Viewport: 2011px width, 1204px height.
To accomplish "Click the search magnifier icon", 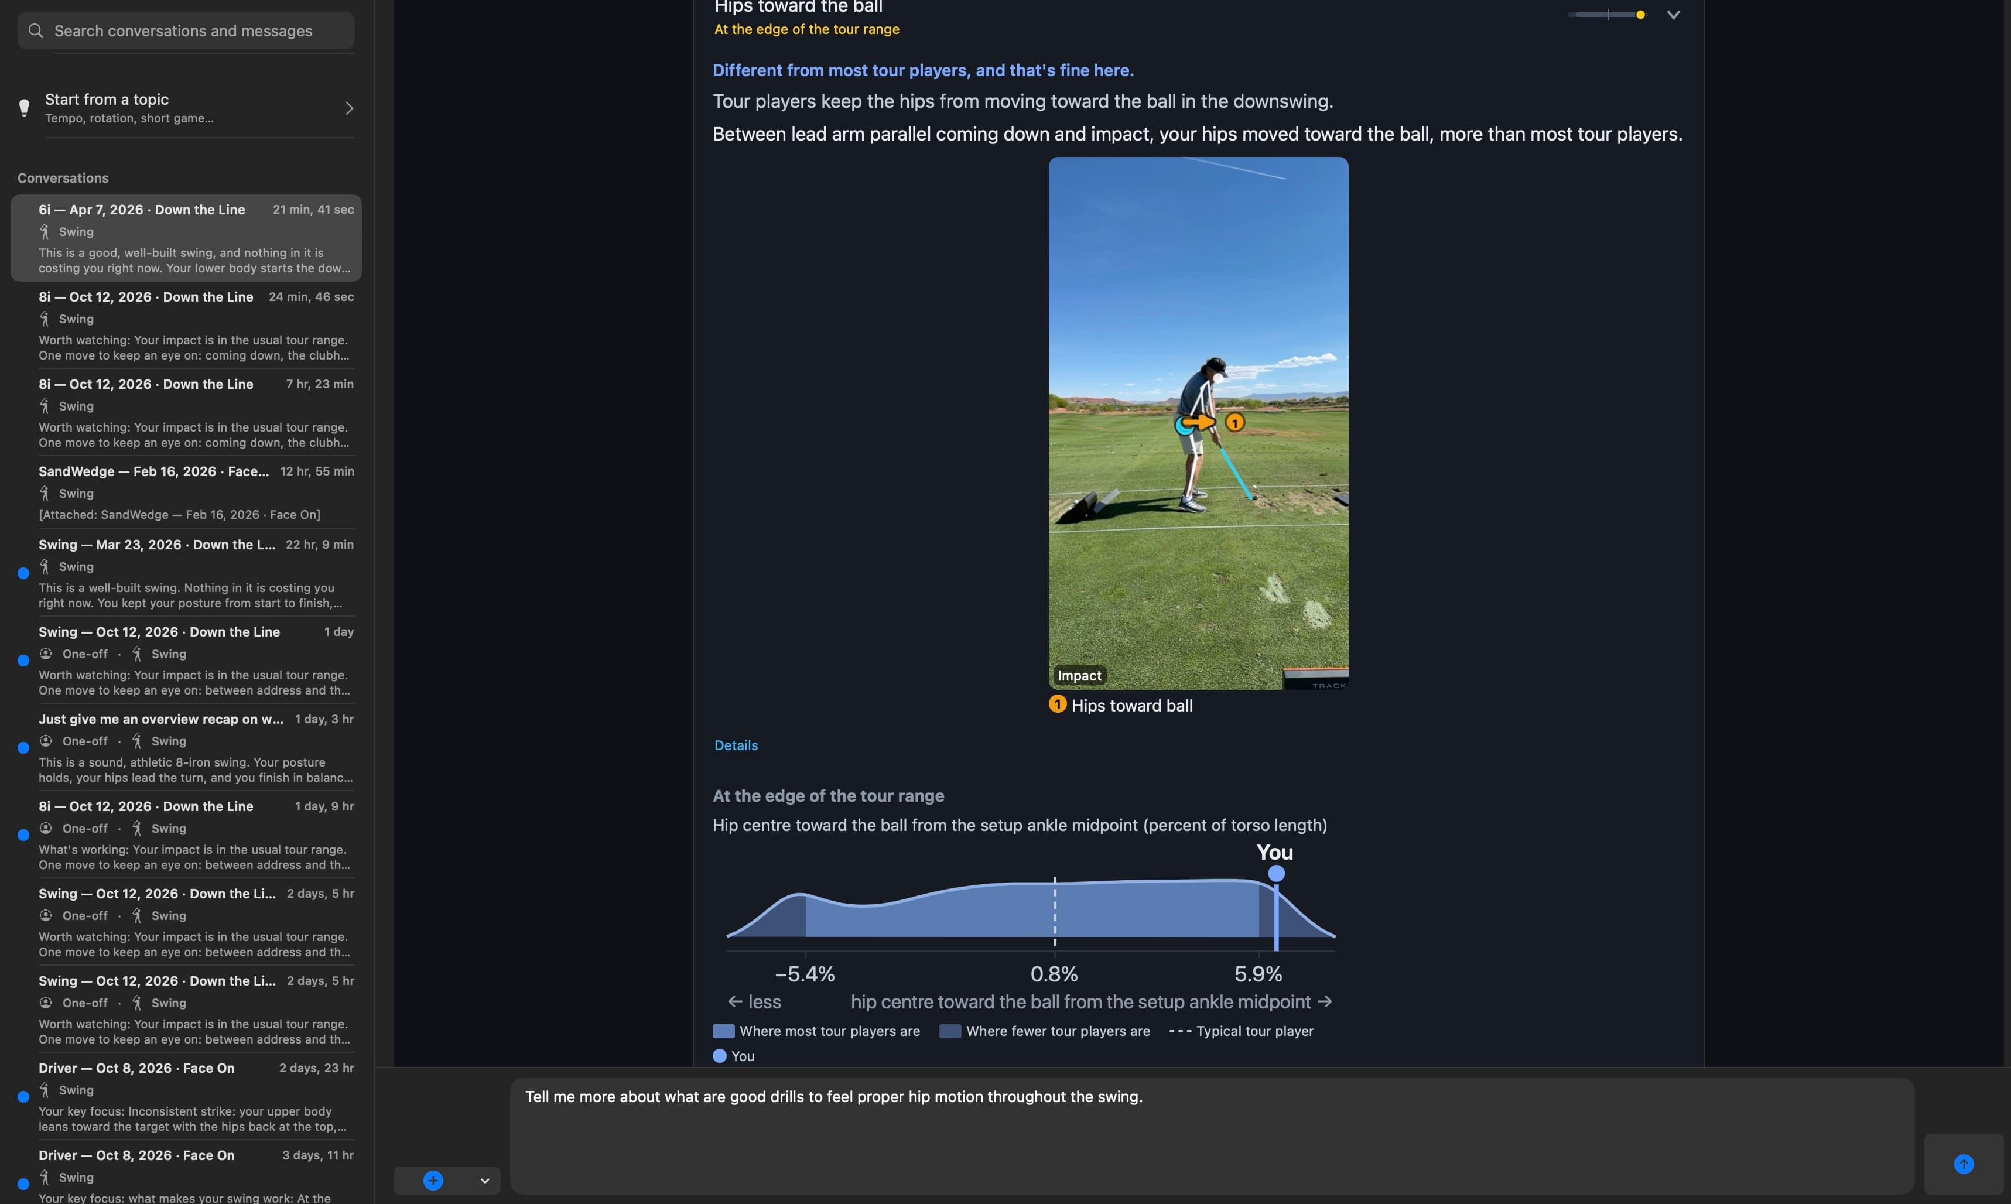I will pyautogui.click(x=36, y=31).
